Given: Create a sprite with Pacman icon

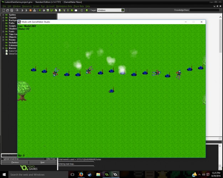Looking at the screenshot, I should pos(40,10).
